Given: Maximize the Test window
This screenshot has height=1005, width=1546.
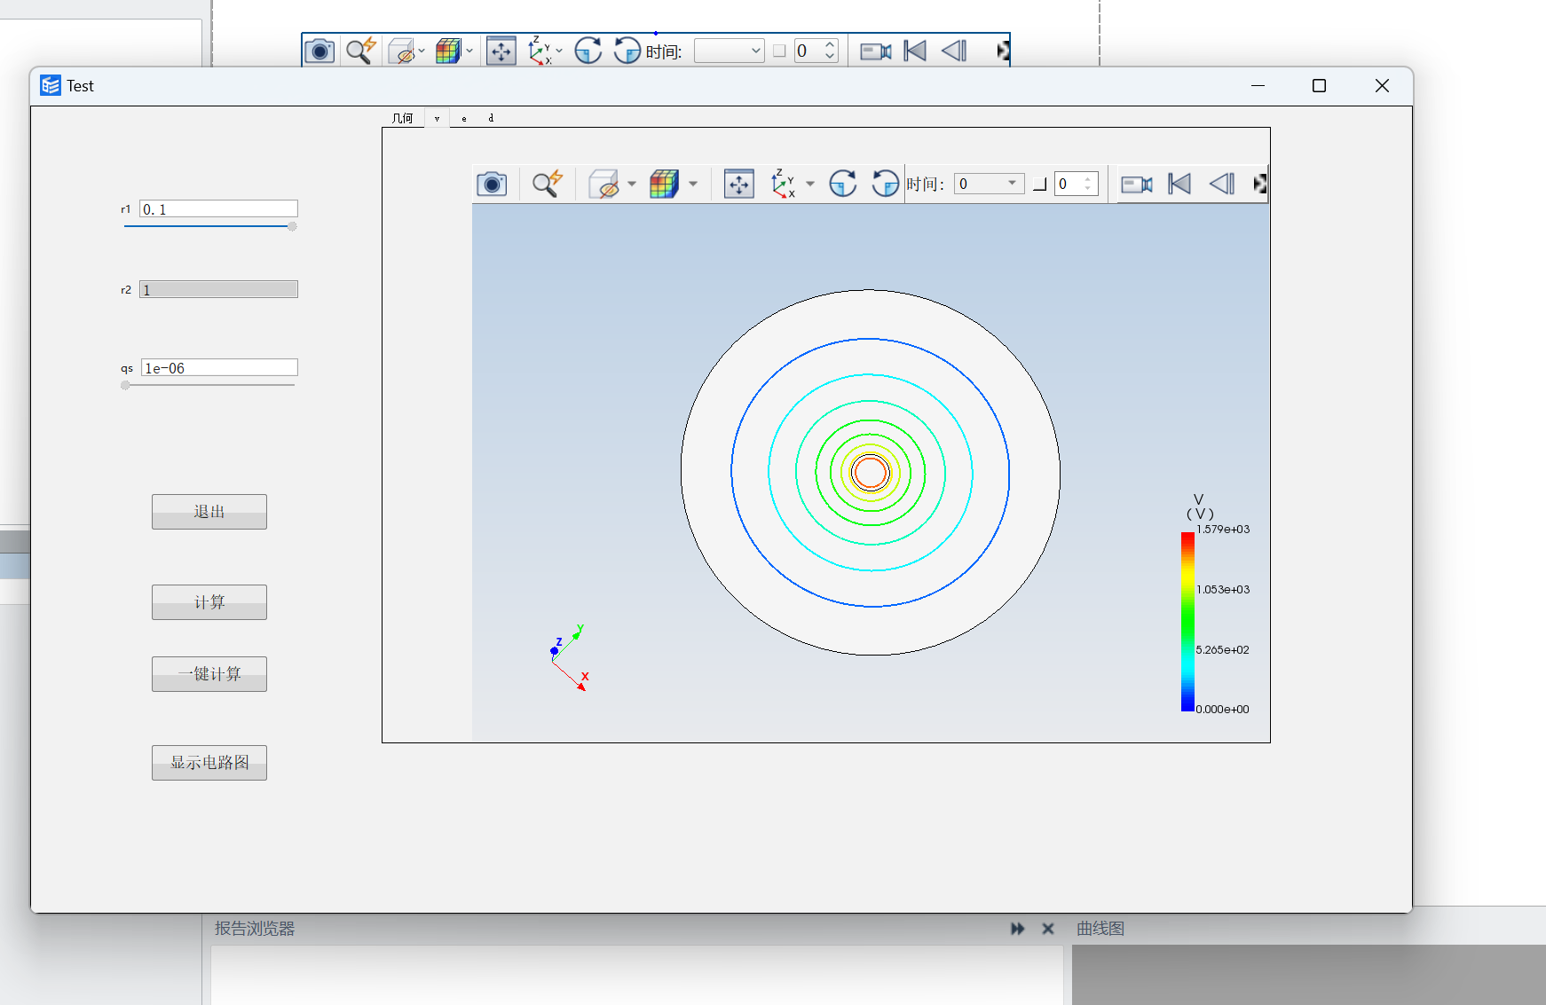Looking at the screenshot, I should click(1319, 85).
